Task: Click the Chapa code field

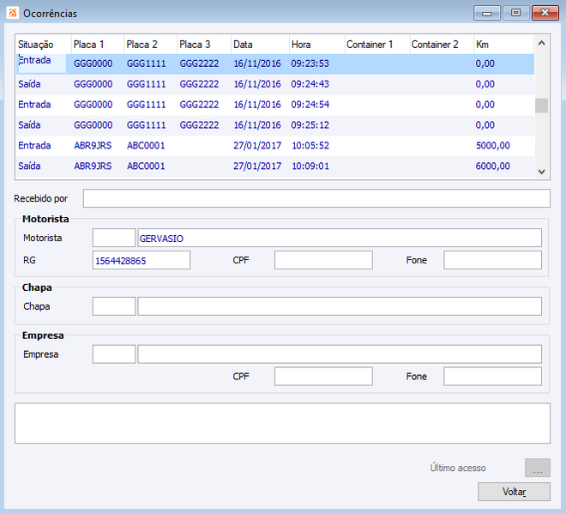Action: coord(114,306)
